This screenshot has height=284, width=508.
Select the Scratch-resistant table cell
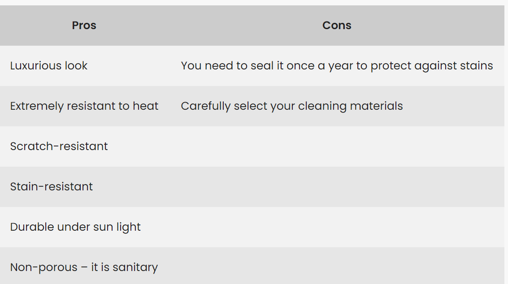coord(59,146)
